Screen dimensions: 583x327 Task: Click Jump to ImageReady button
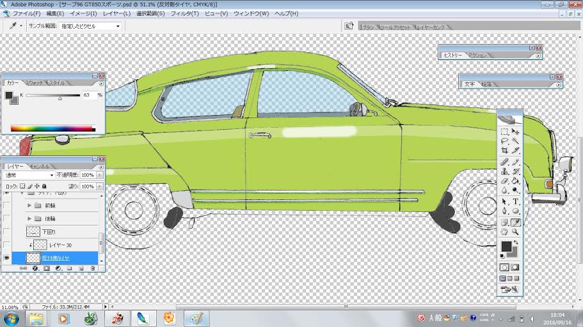click(x=509, y=289)
